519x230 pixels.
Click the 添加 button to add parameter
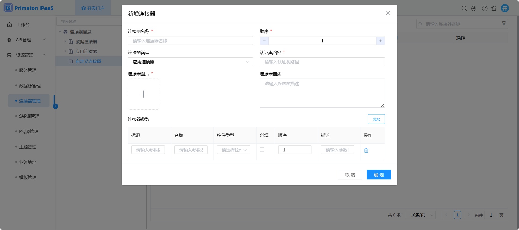tap(376, 119)
